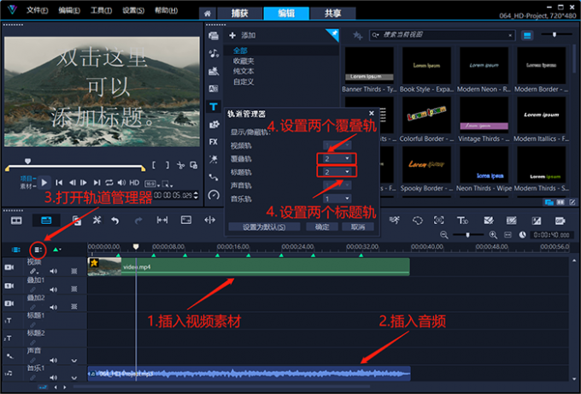
Task: Open the 工具 menu
Action: coord(101,10)
